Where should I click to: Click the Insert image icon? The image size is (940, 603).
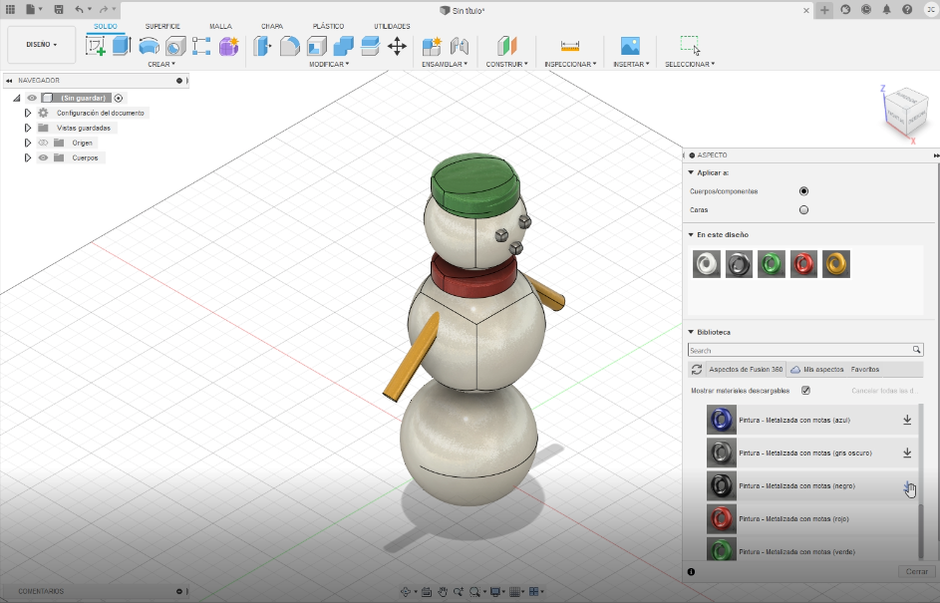pyautogui.click(x=630, y=46)
